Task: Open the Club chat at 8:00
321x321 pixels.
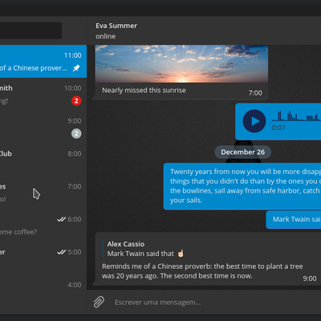Action: [43, 160]
